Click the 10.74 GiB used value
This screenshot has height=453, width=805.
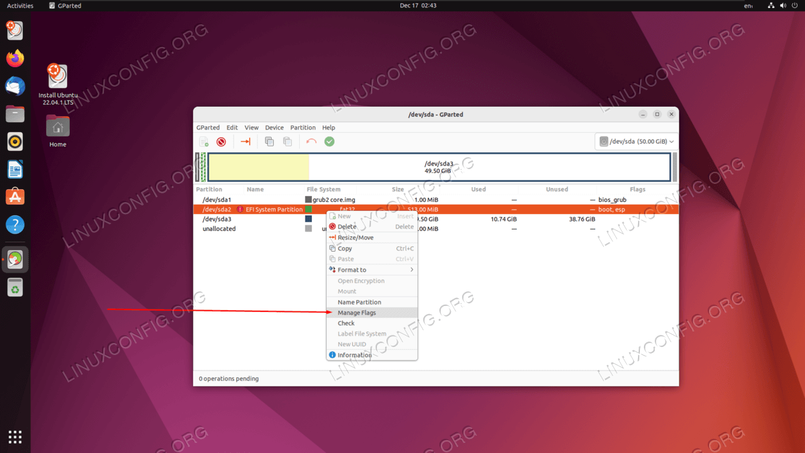(503, 219)
